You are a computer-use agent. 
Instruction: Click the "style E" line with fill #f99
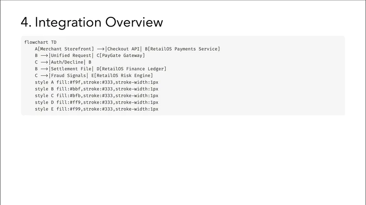coord(96,109)
